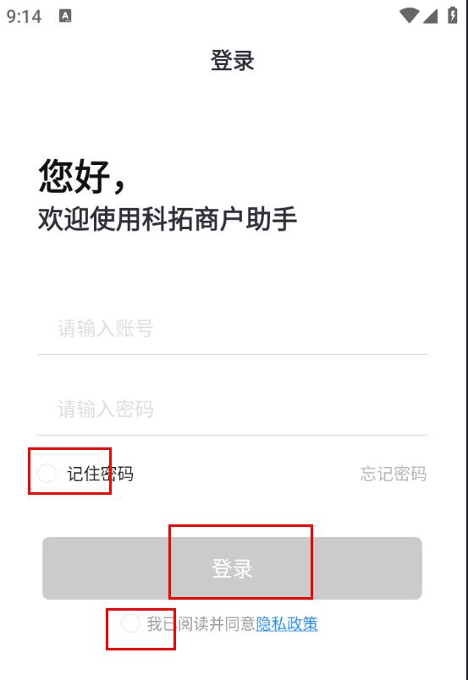Focus the 请输入密码 password field
This screenshot has width=468, height=680.
[x=232, y=409]
